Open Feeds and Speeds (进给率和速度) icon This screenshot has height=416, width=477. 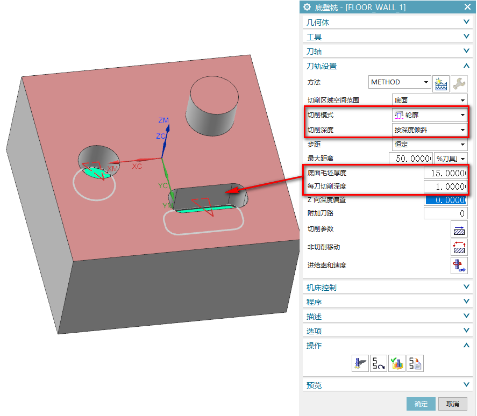[459, 266]
